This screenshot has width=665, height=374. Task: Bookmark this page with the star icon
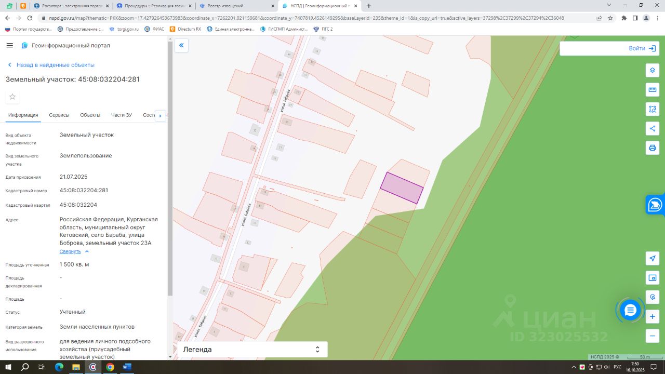click(x=610, y=18)
